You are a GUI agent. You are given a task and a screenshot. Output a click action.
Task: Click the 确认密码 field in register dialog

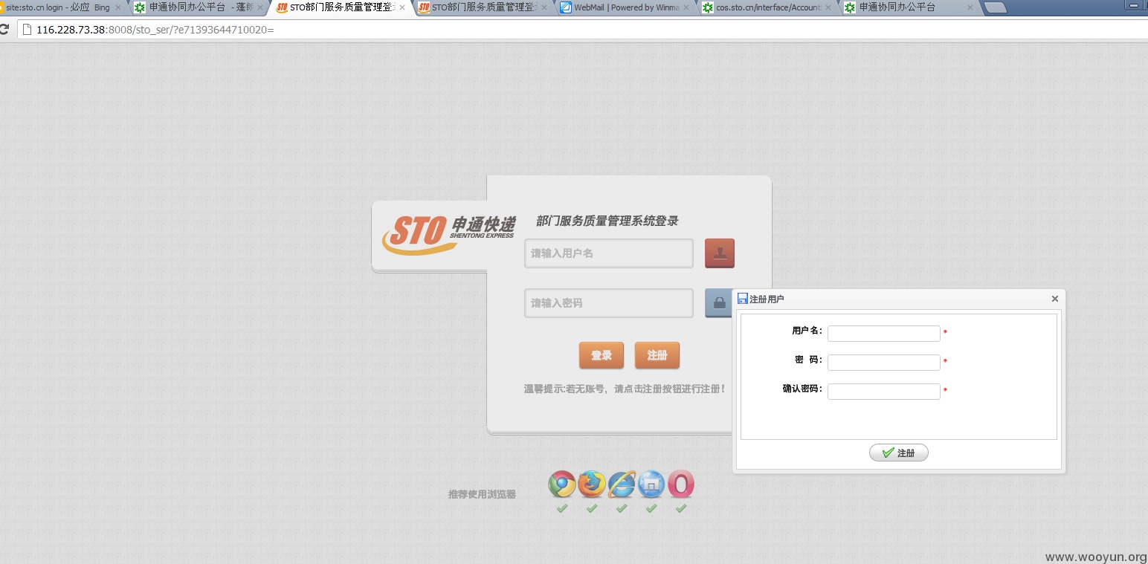coord(884,392)
